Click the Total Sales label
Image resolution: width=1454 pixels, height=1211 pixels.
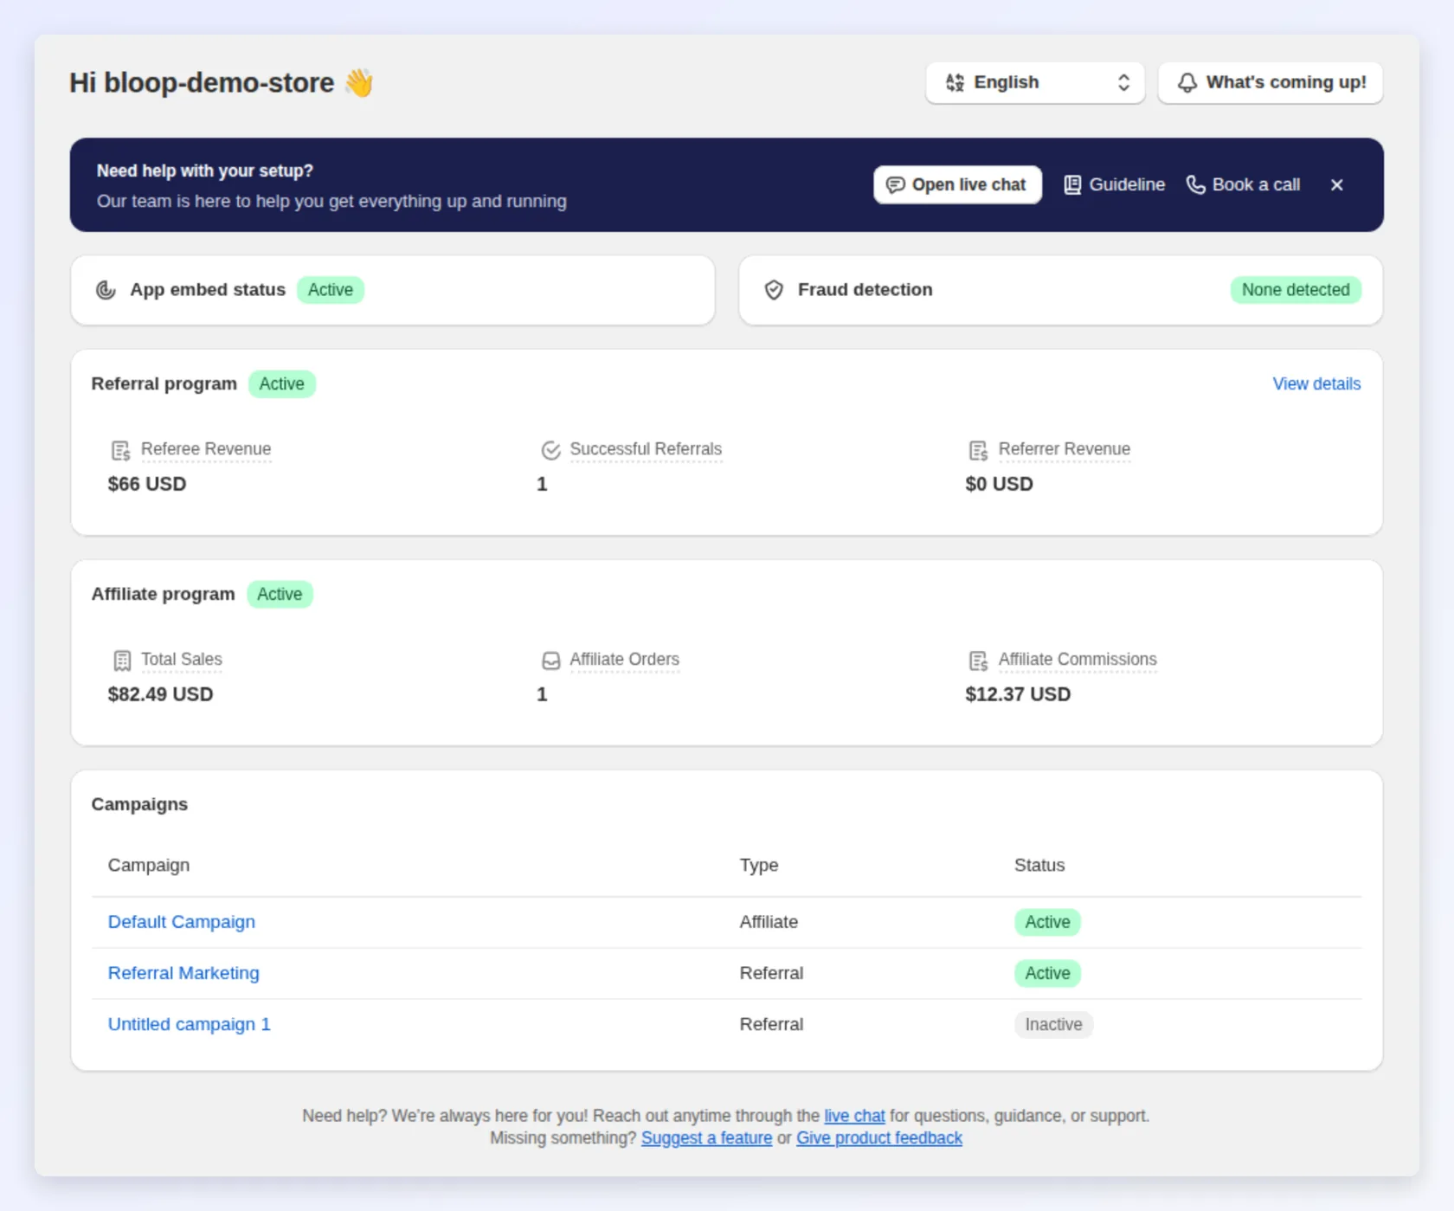pos(182,660)
